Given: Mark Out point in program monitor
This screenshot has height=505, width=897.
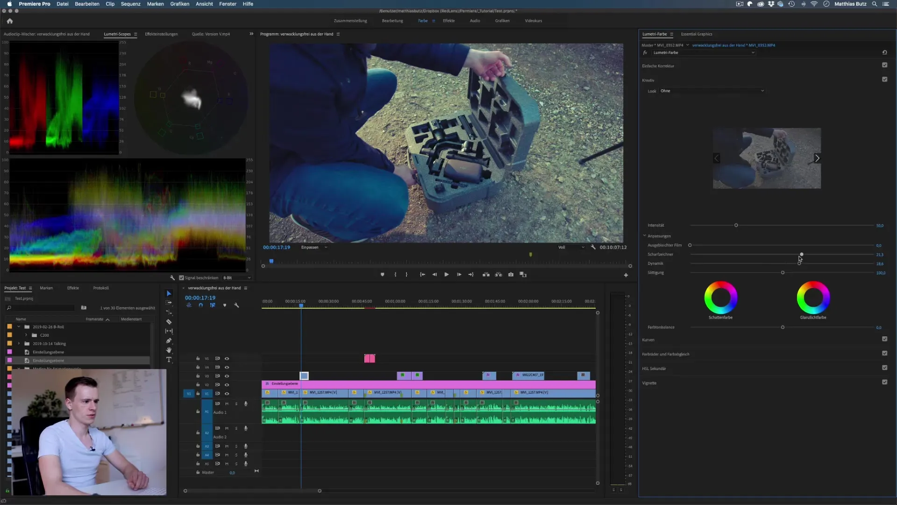Looking at the screenshot, I should [x=406, y=274].
